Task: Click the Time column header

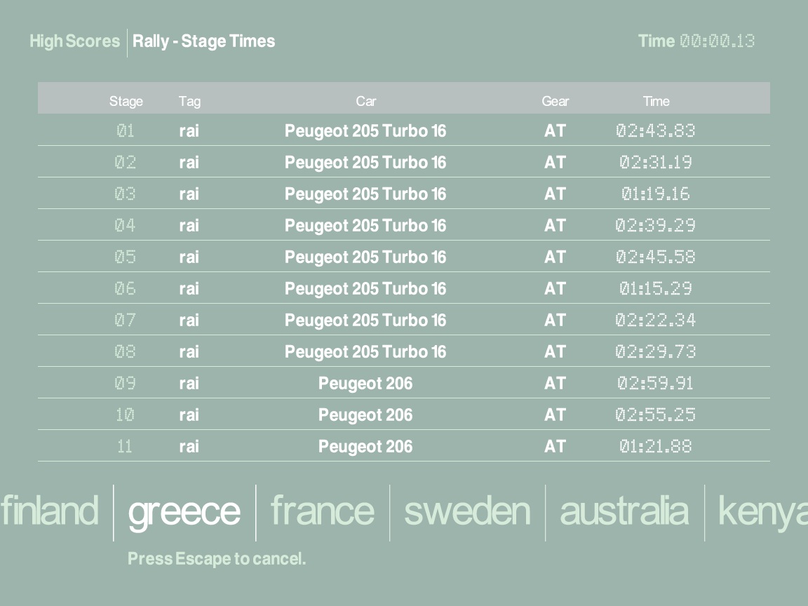Action: tap(656, 101)
